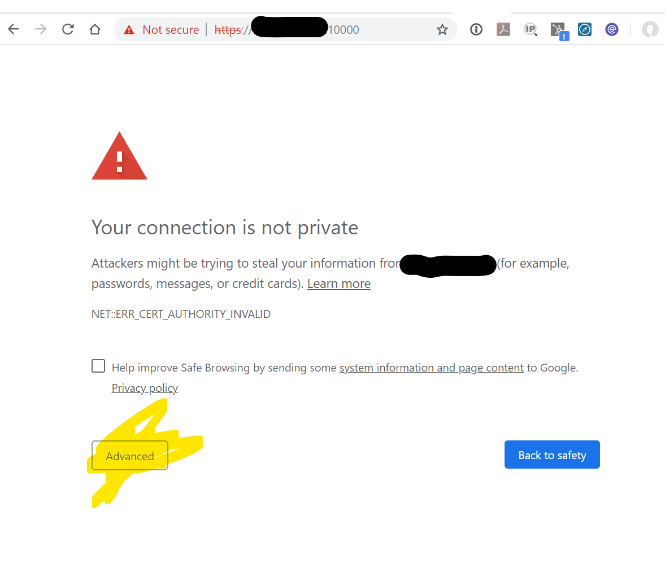Open the Adobe Acrobat PDF extension
This screenshot has height=568, width=665.
point(503,29)
